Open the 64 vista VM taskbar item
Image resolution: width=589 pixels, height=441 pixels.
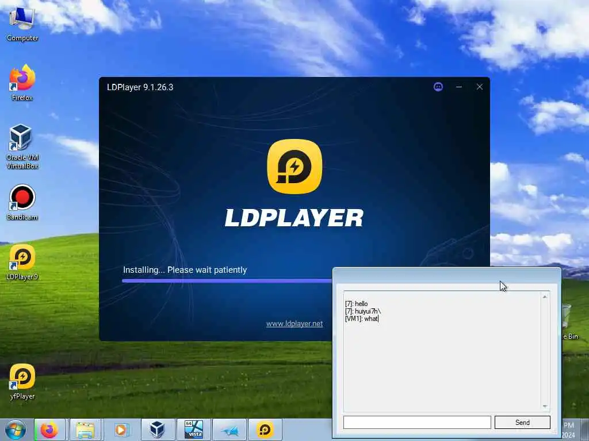(193, 430)
